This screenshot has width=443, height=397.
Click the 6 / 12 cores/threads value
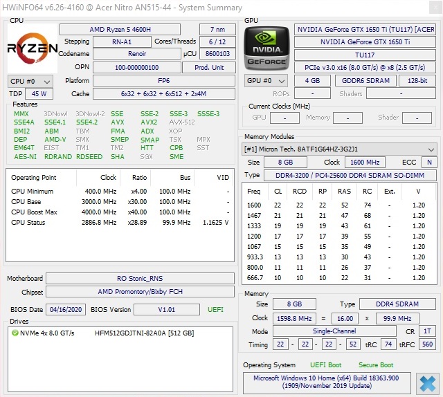click(217, 41)
